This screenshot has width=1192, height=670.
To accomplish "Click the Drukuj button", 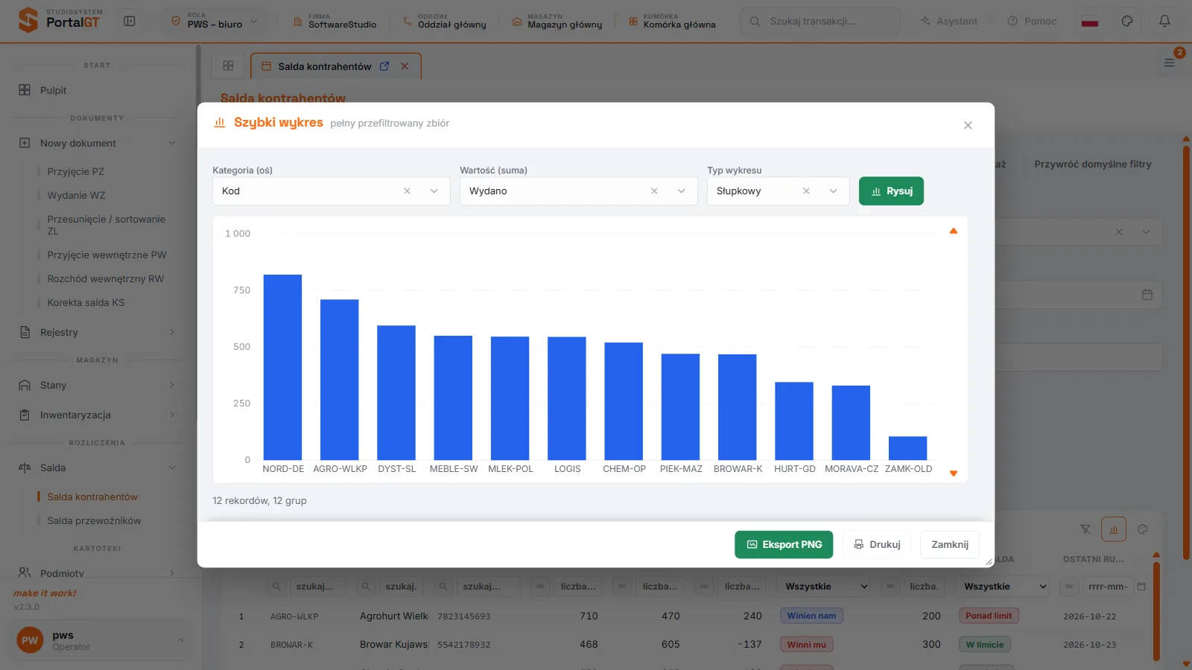I will click(877, 544).
